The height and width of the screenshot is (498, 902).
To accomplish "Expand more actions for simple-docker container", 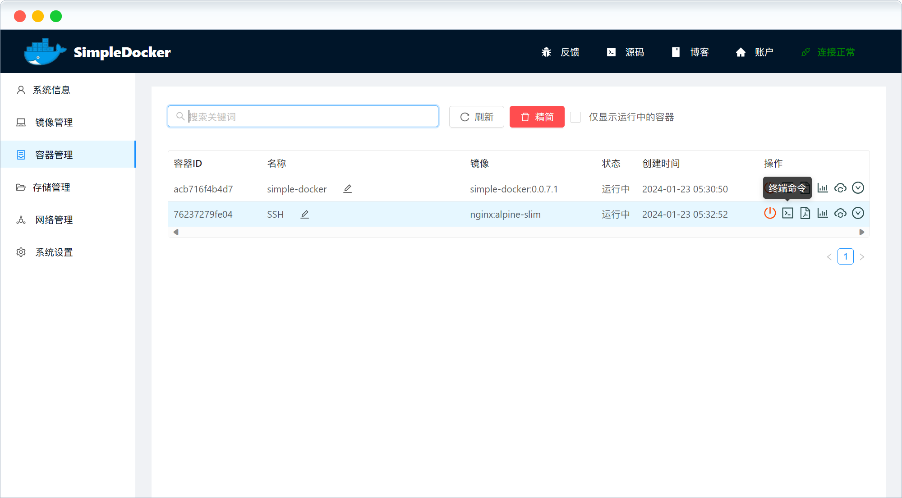I will click(858, 188).
